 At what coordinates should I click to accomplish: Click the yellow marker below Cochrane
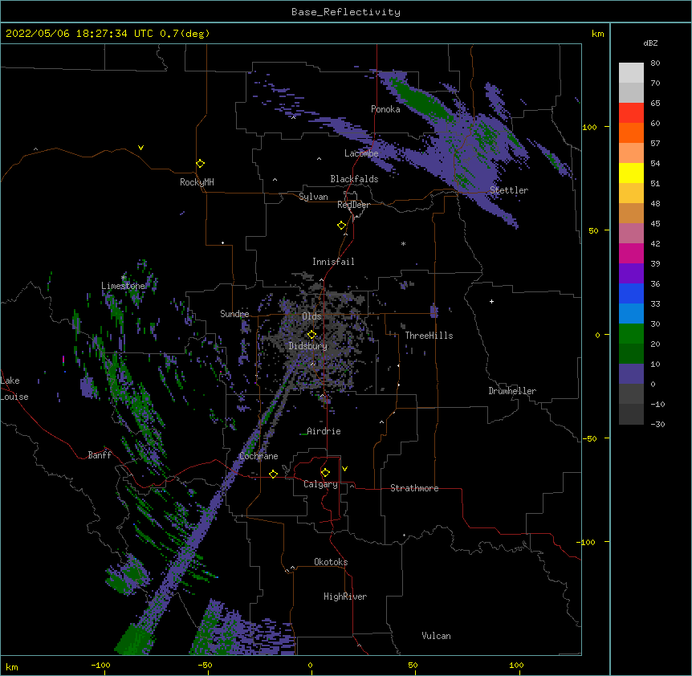(x=273, y=474)
